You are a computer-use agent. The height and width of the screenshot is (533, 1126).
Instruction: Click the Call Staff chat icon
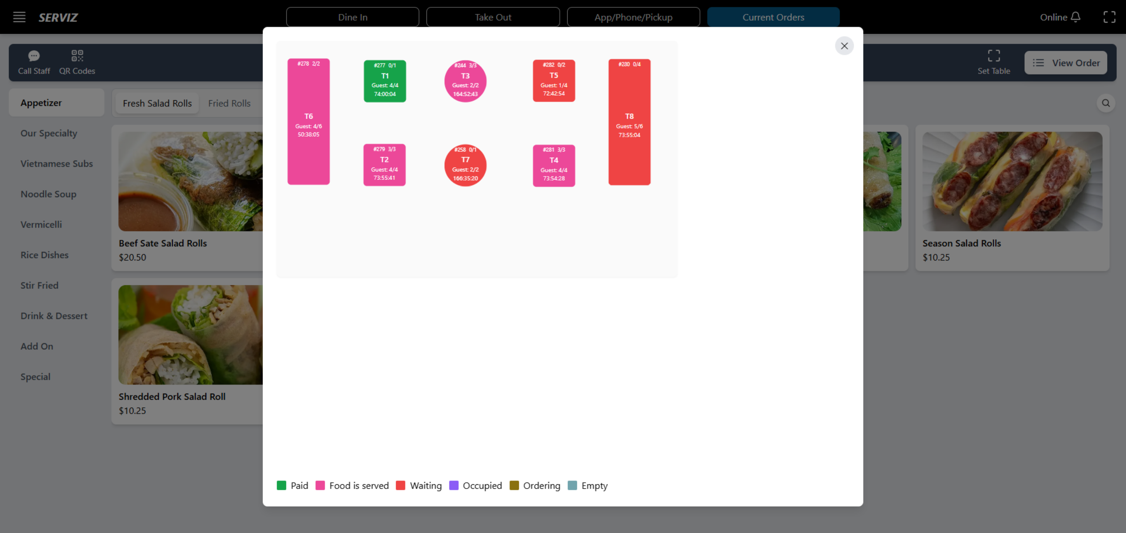(x=34, y=56)
